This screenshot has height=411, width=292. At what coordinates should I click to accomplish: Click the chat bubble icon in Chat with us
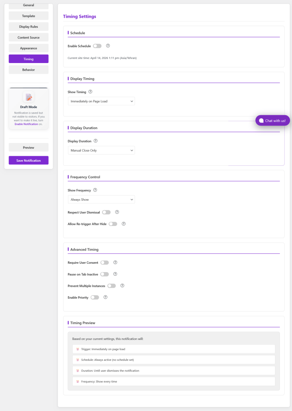pos(261,120)
